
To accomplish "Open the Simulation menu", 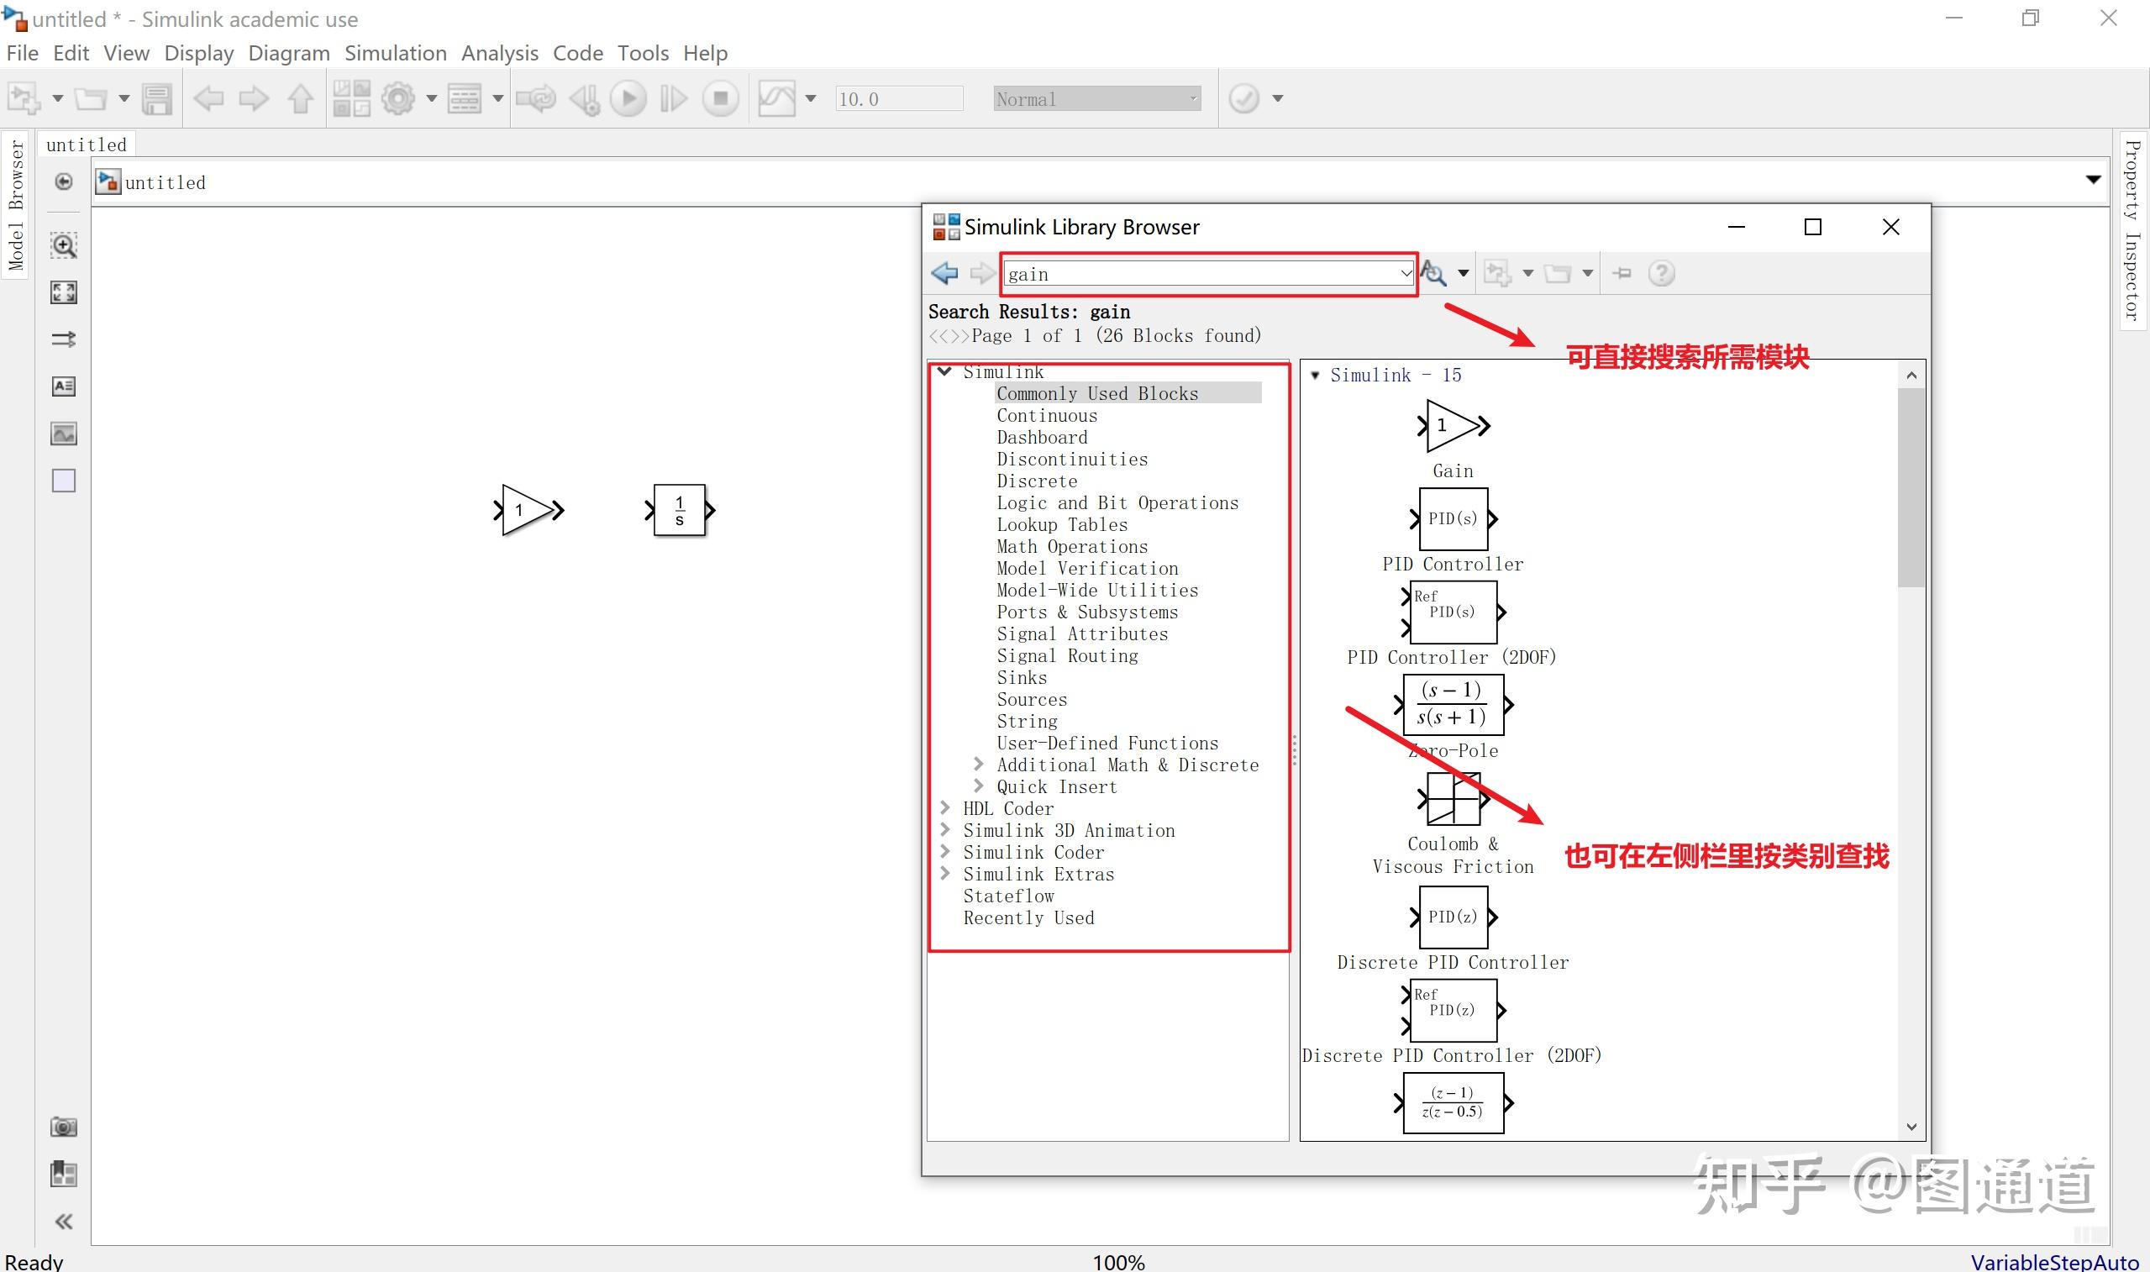I will (395, 53).
